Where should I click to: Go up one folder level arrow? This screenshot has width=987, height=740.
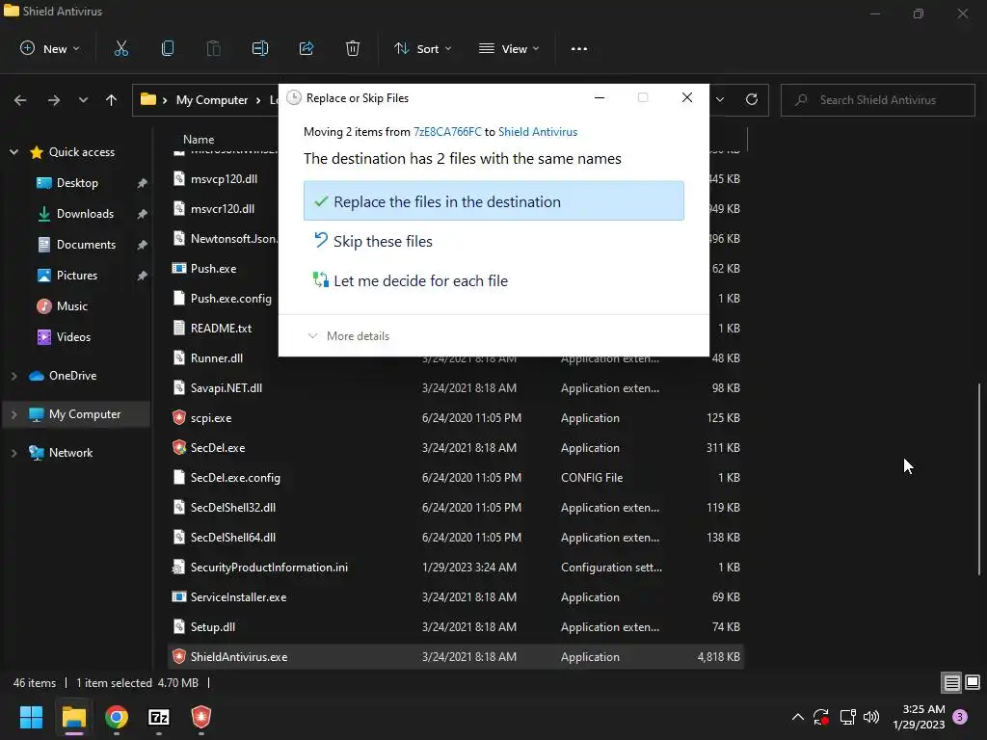point(112,100)
